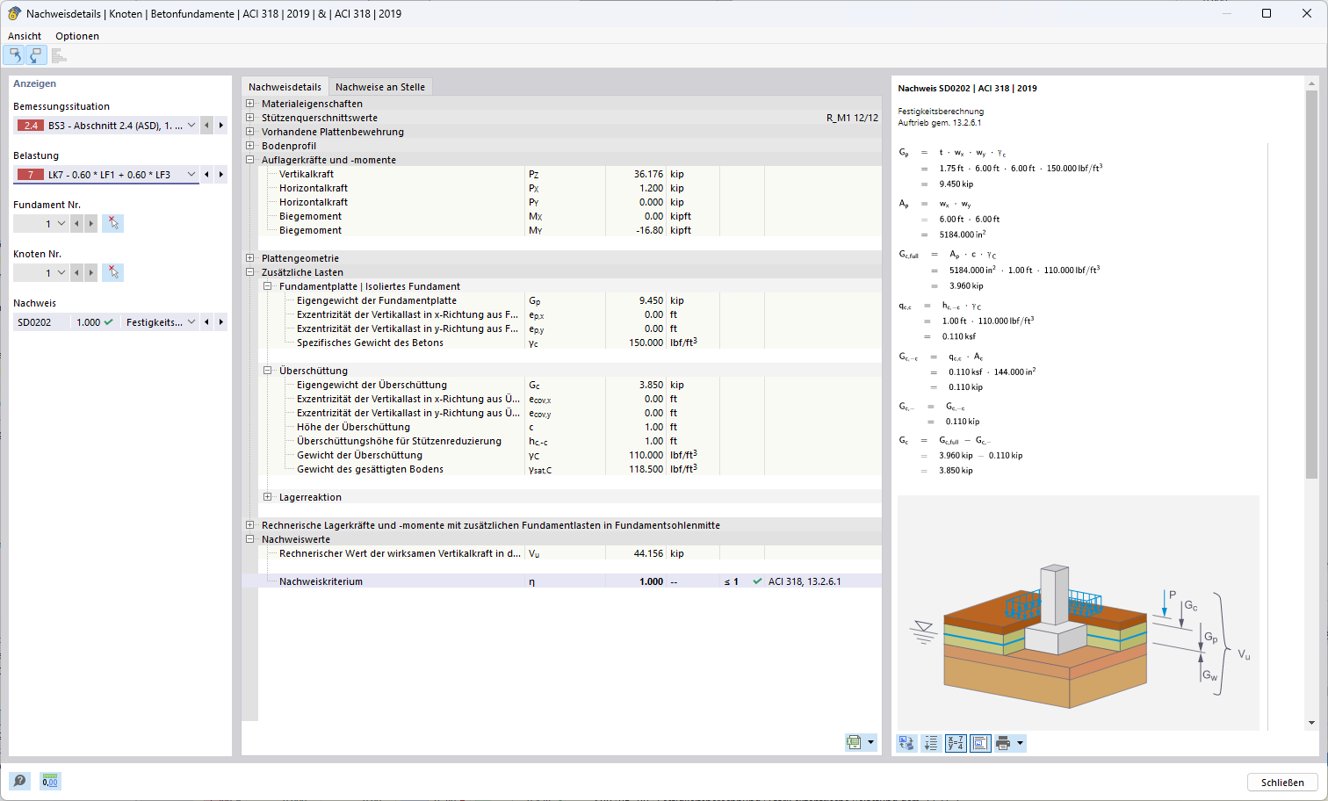This screenshot has height=801, width=1328.
Task: Click the Schließen button
Action: tap(1282, 782)
